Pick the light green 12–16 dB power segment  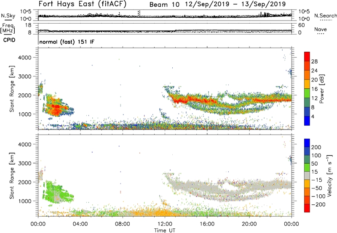tap(307, 93)
